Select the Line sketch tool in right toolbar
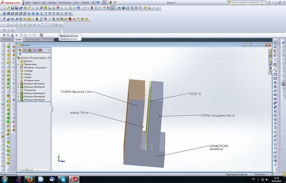Screen dimensions: 286x183 [x=275, y=70]
